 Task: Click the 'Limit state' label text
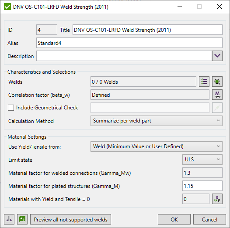(20, 160)
